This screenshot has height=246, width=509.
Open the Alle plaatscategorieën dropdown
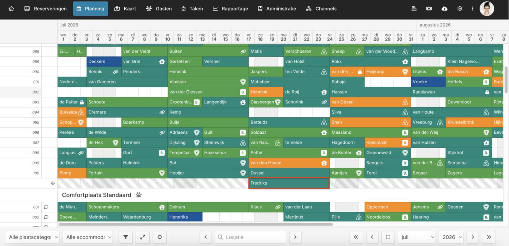[x=32, y=237]
